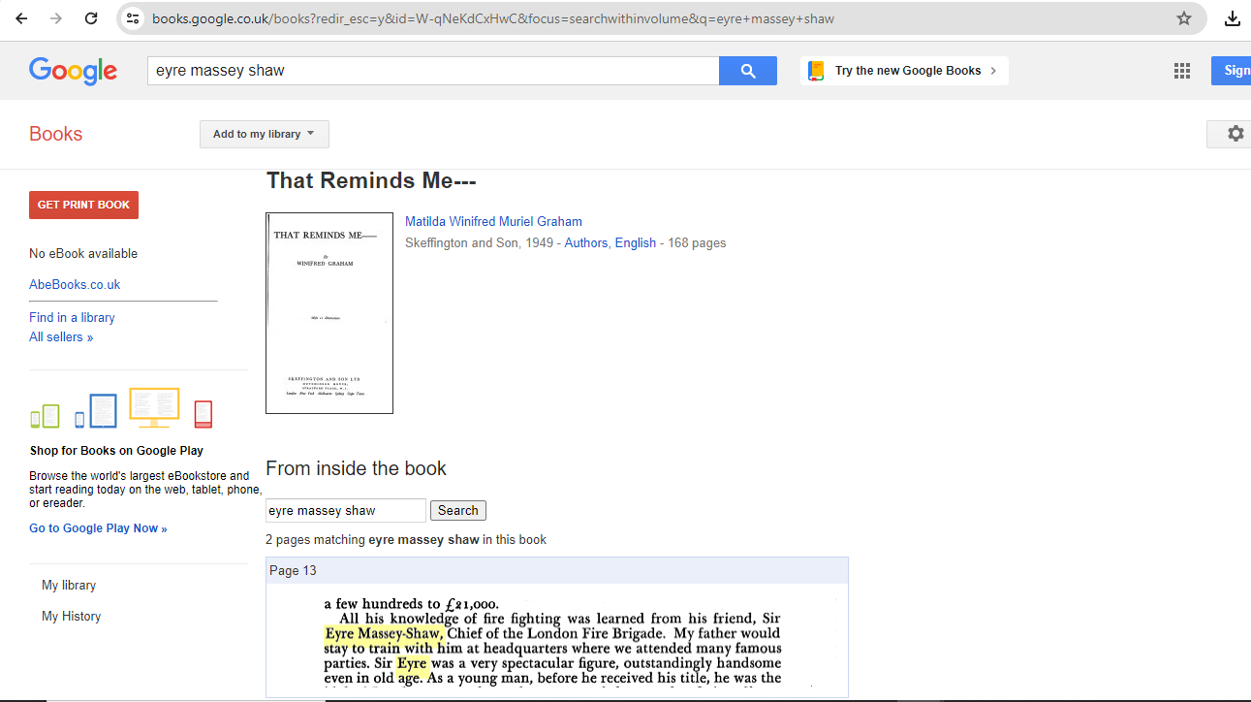Screen dimensions: 1251x702
Task: Open the Authors, English subject link
Action: 610,242
